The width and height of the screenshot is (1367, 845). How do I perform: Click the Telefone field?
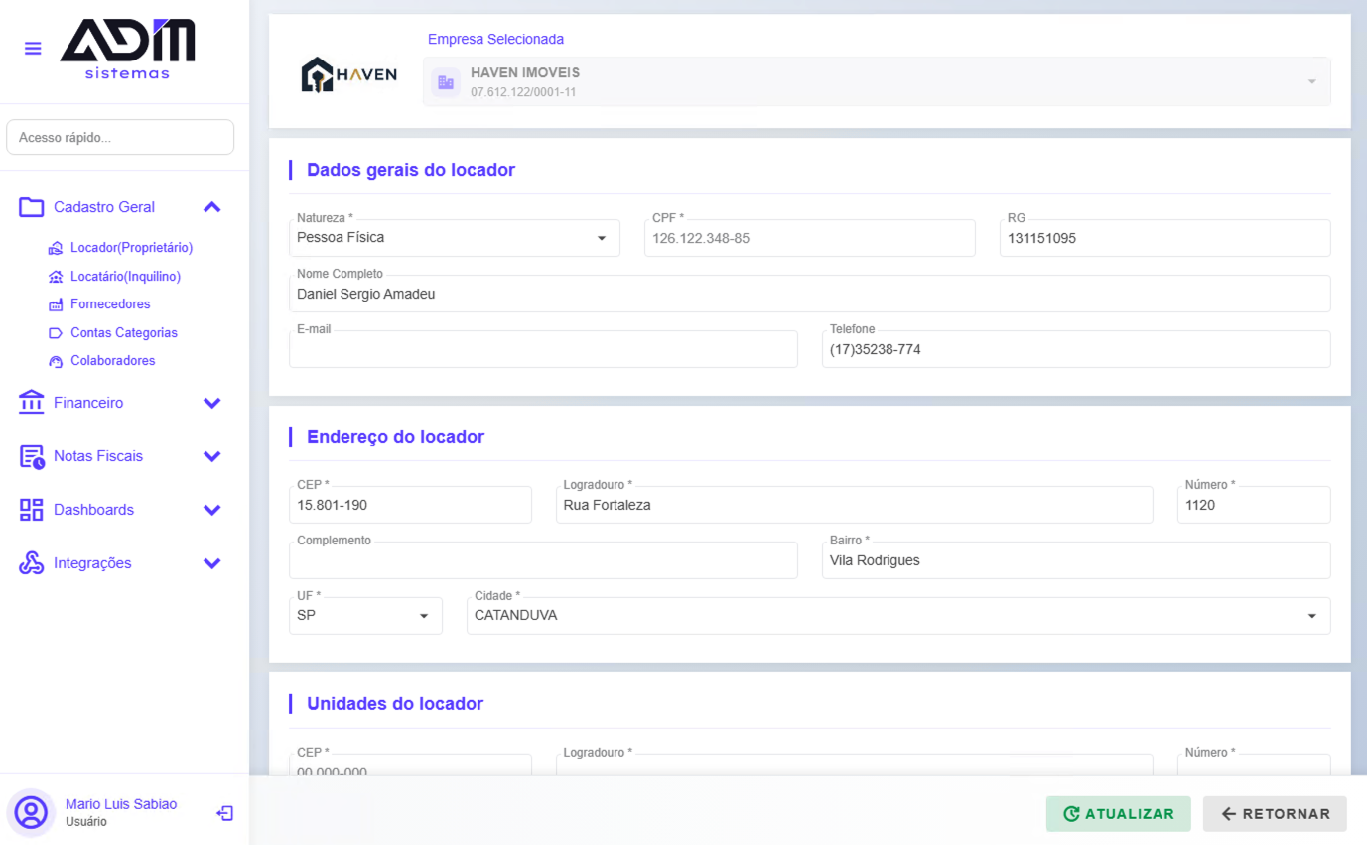pos(1076,349)
